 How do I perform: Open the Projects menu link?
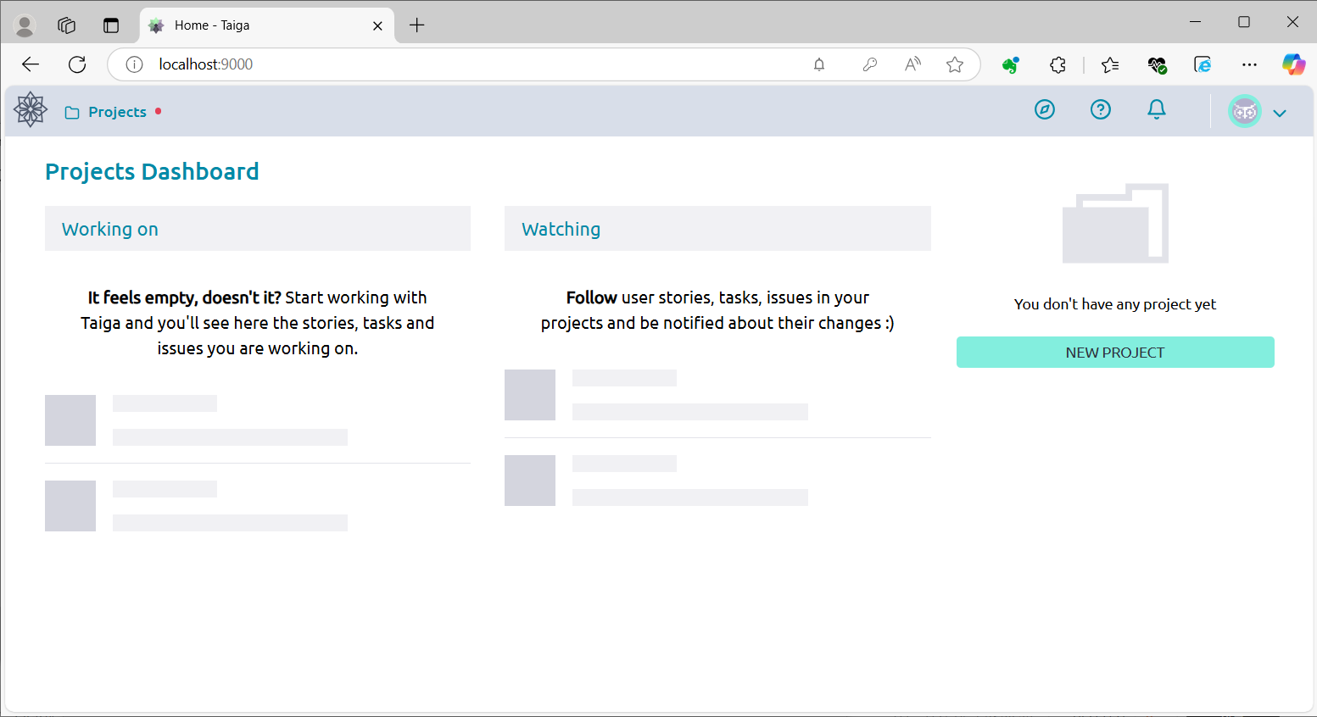pos(106,112)
